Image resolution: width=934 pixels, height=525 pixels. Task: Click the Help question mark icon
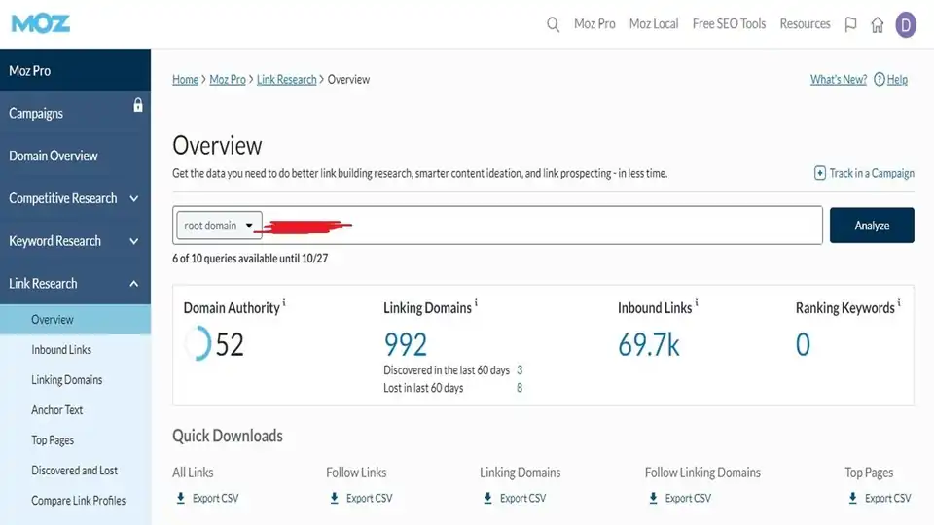coord(879,79)
